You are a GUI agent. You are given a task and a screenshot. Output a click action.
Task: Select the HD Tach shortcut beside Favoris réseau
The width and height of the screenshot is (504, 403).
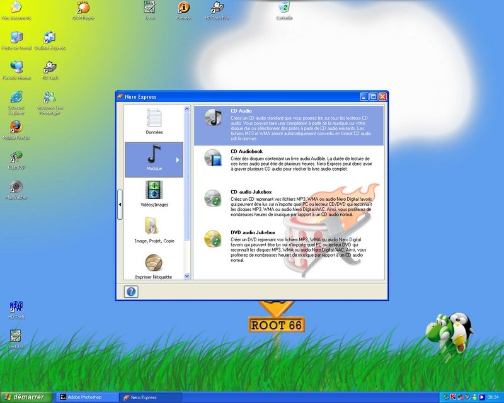point(50,71)
